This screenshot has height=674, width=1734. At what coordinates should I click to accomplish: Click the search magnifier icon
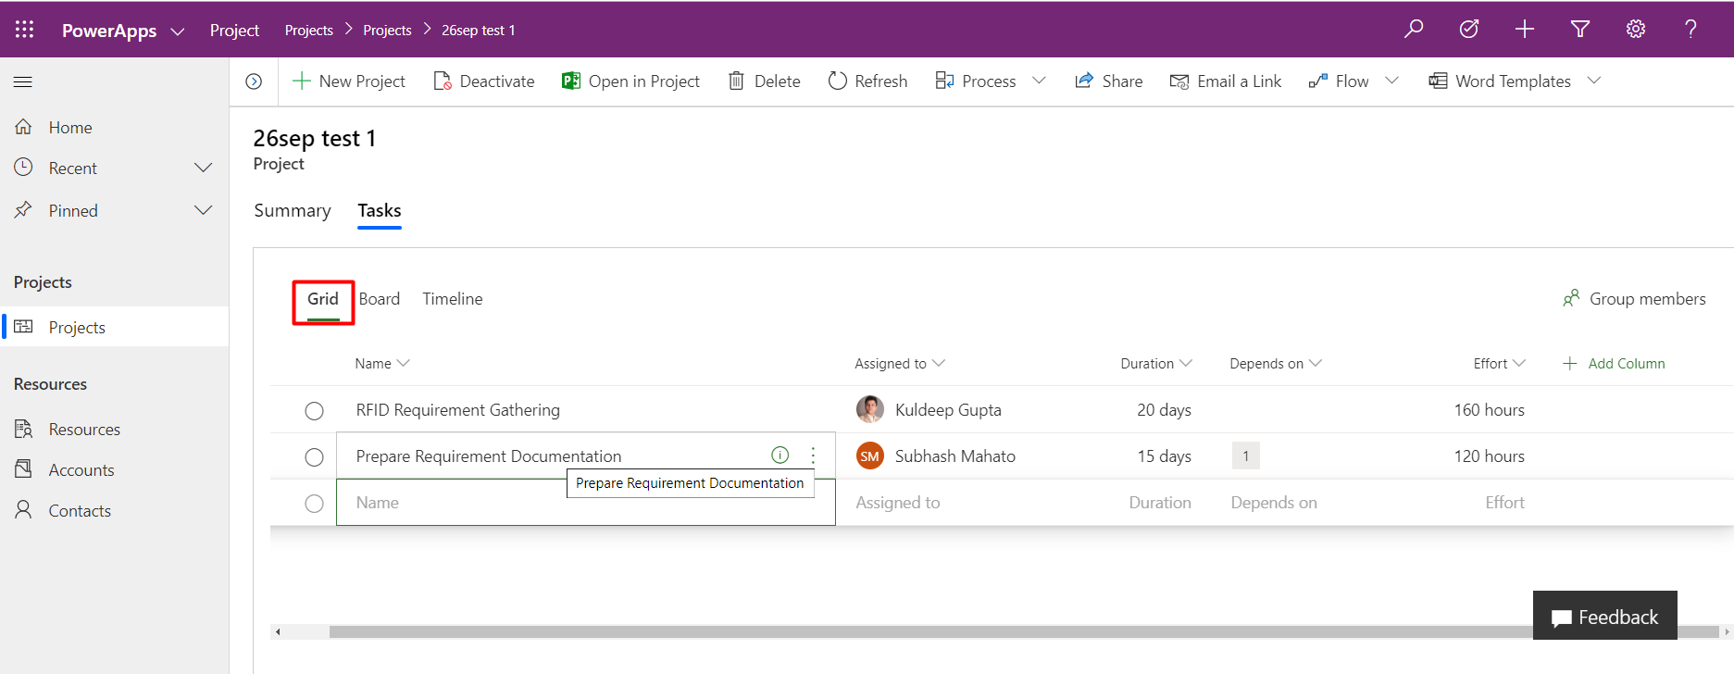coord(1414,29)
